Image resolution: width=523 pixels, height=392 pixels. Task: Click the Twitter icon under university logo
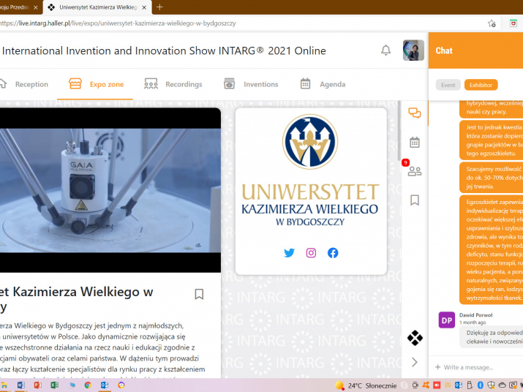[x=289, y=253]
